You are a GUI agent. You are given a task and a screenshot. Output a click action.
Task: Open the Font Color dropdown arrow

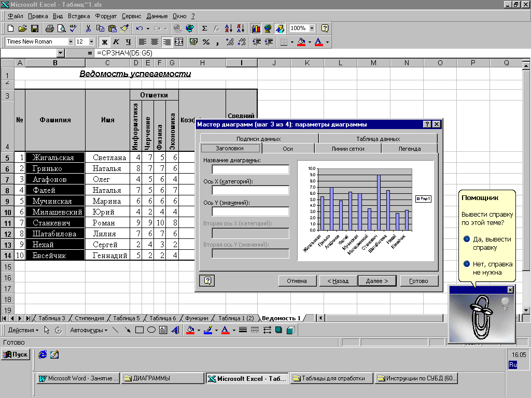click(327, 42)
